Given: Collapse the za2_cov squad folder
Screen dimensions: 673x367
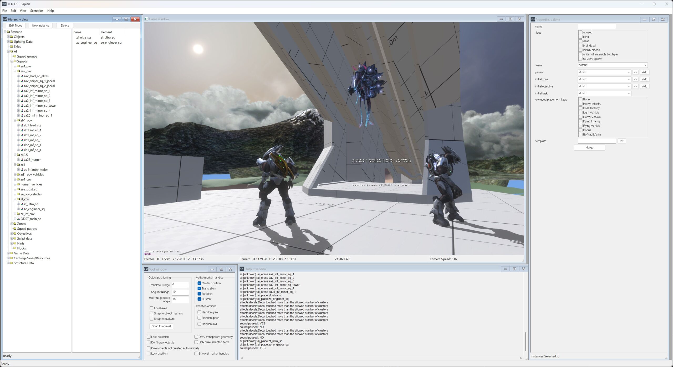Looking at the screenshot, I should 15,71.
